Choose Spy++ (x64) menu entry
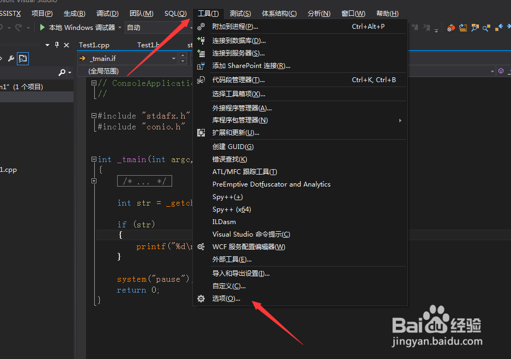511x359 pixels. point(300,209)
